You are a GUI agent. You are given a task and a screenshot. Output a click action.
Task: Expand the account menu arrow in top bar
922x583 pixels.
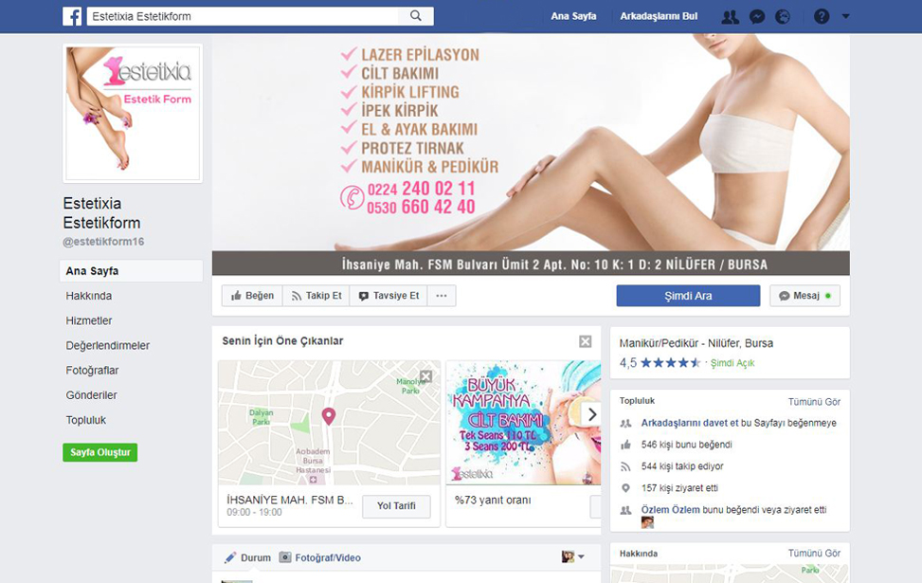[845, 16]
